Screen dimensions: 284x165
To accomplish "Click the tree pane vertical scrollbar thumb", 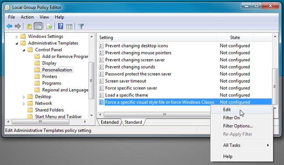I will 91,81.
